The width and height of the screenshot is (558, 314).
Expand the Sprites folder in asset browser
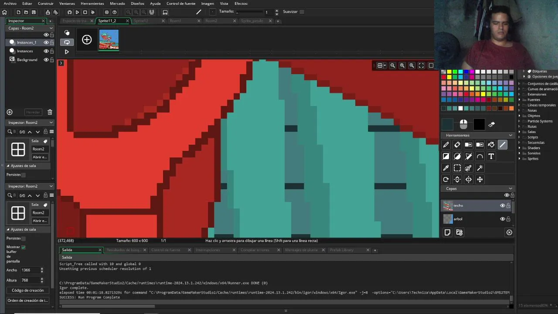pos(520,159)
